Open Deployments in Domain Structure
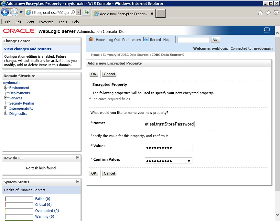Image resolution: width=280 pixels, height=221 pixels. [19, 93]
